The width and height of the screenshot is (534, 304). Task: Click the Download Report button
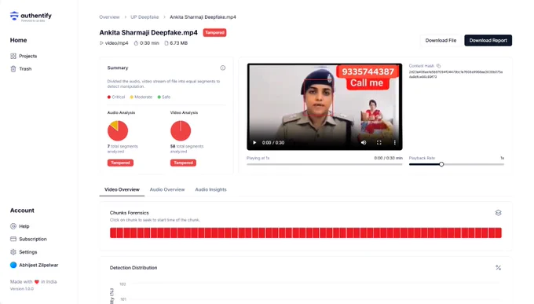click(488, 40)
